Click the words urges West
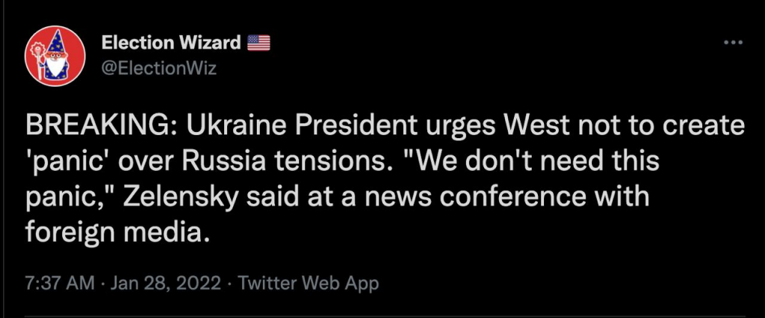Viewport: 765px width, 318px height. (472, 127)
